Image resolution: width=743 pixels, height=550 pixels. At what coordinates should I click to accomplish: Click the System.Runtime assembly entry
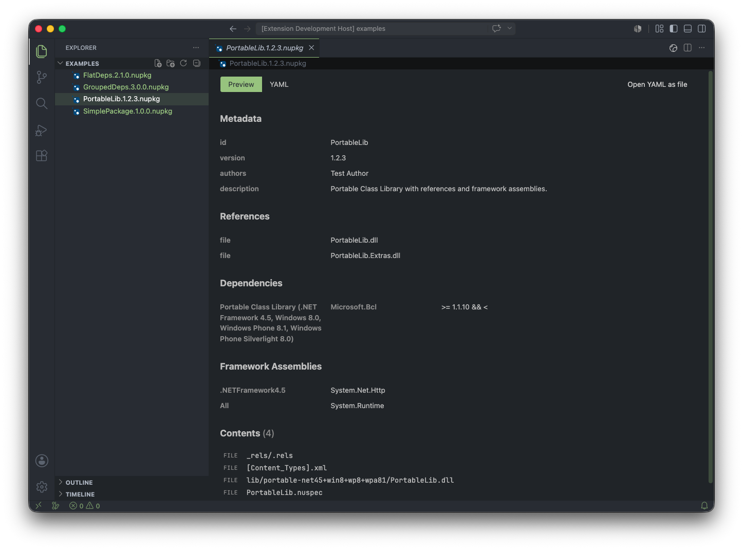pyautogui.click(x=357, y=406)
